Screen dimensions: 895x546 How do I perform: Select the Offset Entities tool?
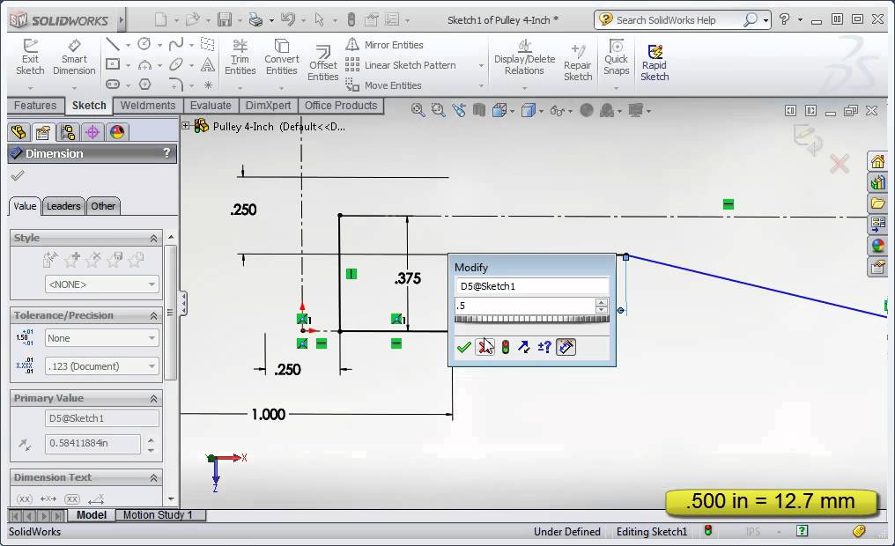pos(322,55)
